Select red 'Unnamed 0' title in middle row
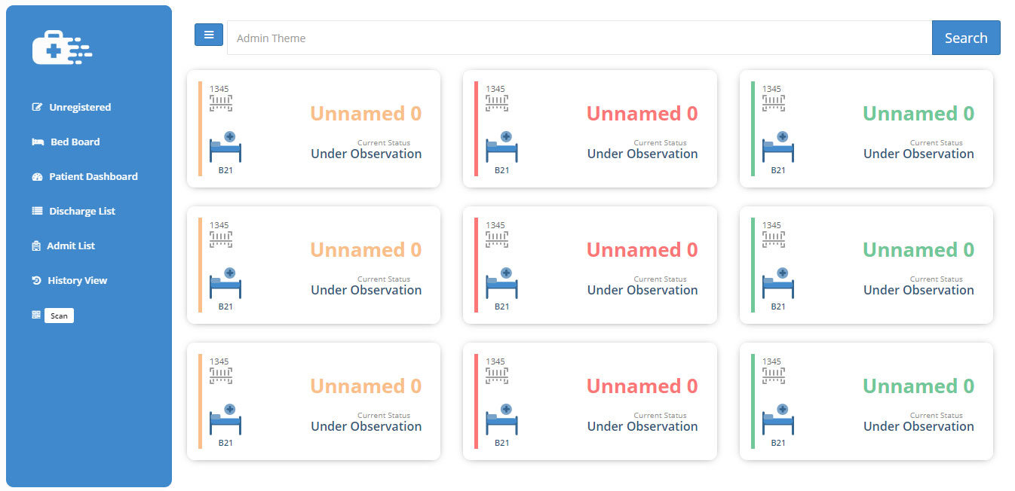The width and height of the screenshot is (1015, 491). point(642,250)
